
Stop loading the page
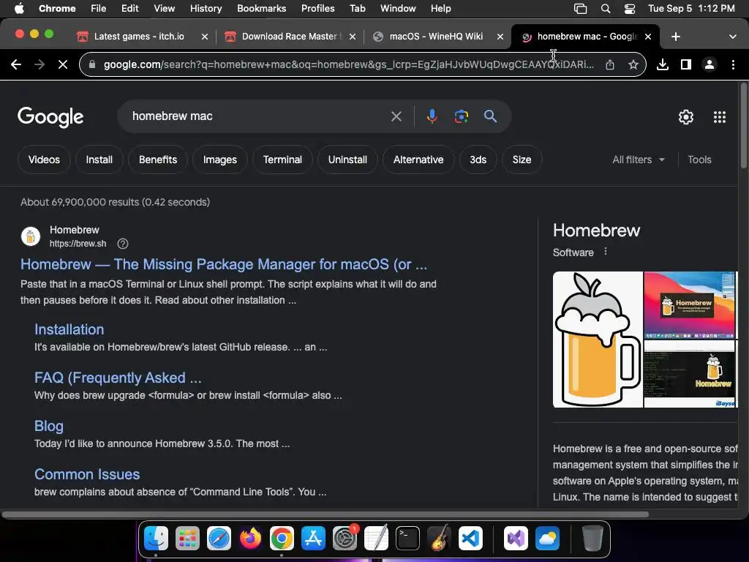point(63,64)
